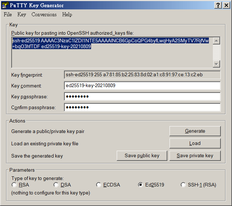Click Load to open a private key
Image resolution: width=232 pixels, height=206 pixels.
coord(195,143)
